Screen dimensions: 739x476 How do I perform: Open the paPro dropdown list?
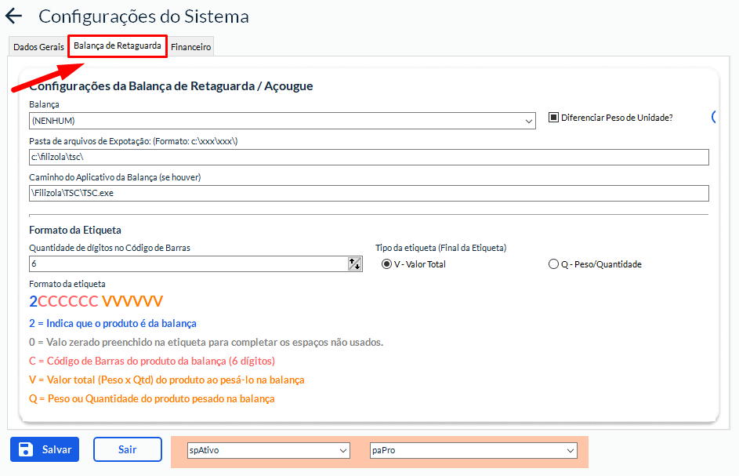click(x=473, y=451)
